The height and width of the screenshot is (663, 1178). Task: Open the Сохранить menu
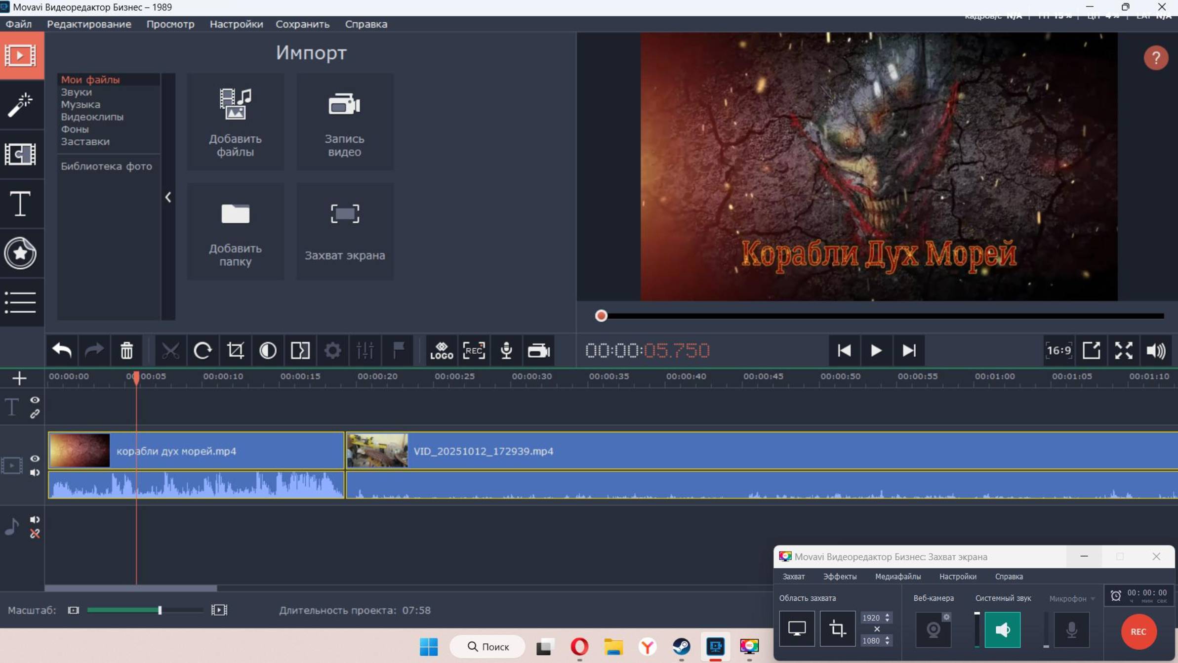click(302, 24)
